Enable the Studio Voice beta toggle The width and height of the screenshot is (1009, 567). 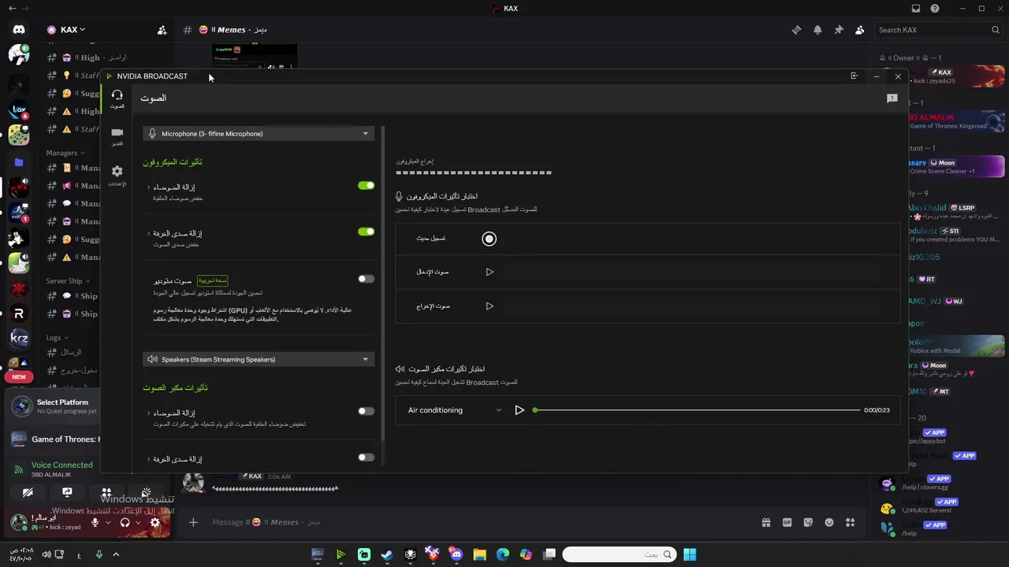coord(366,279)
